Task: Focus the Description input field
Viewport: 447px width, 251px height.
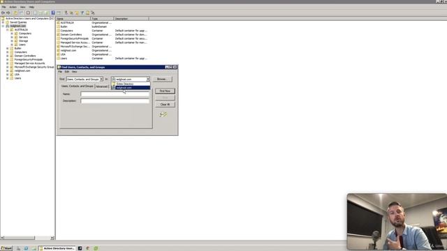Action: pos(115,100)
